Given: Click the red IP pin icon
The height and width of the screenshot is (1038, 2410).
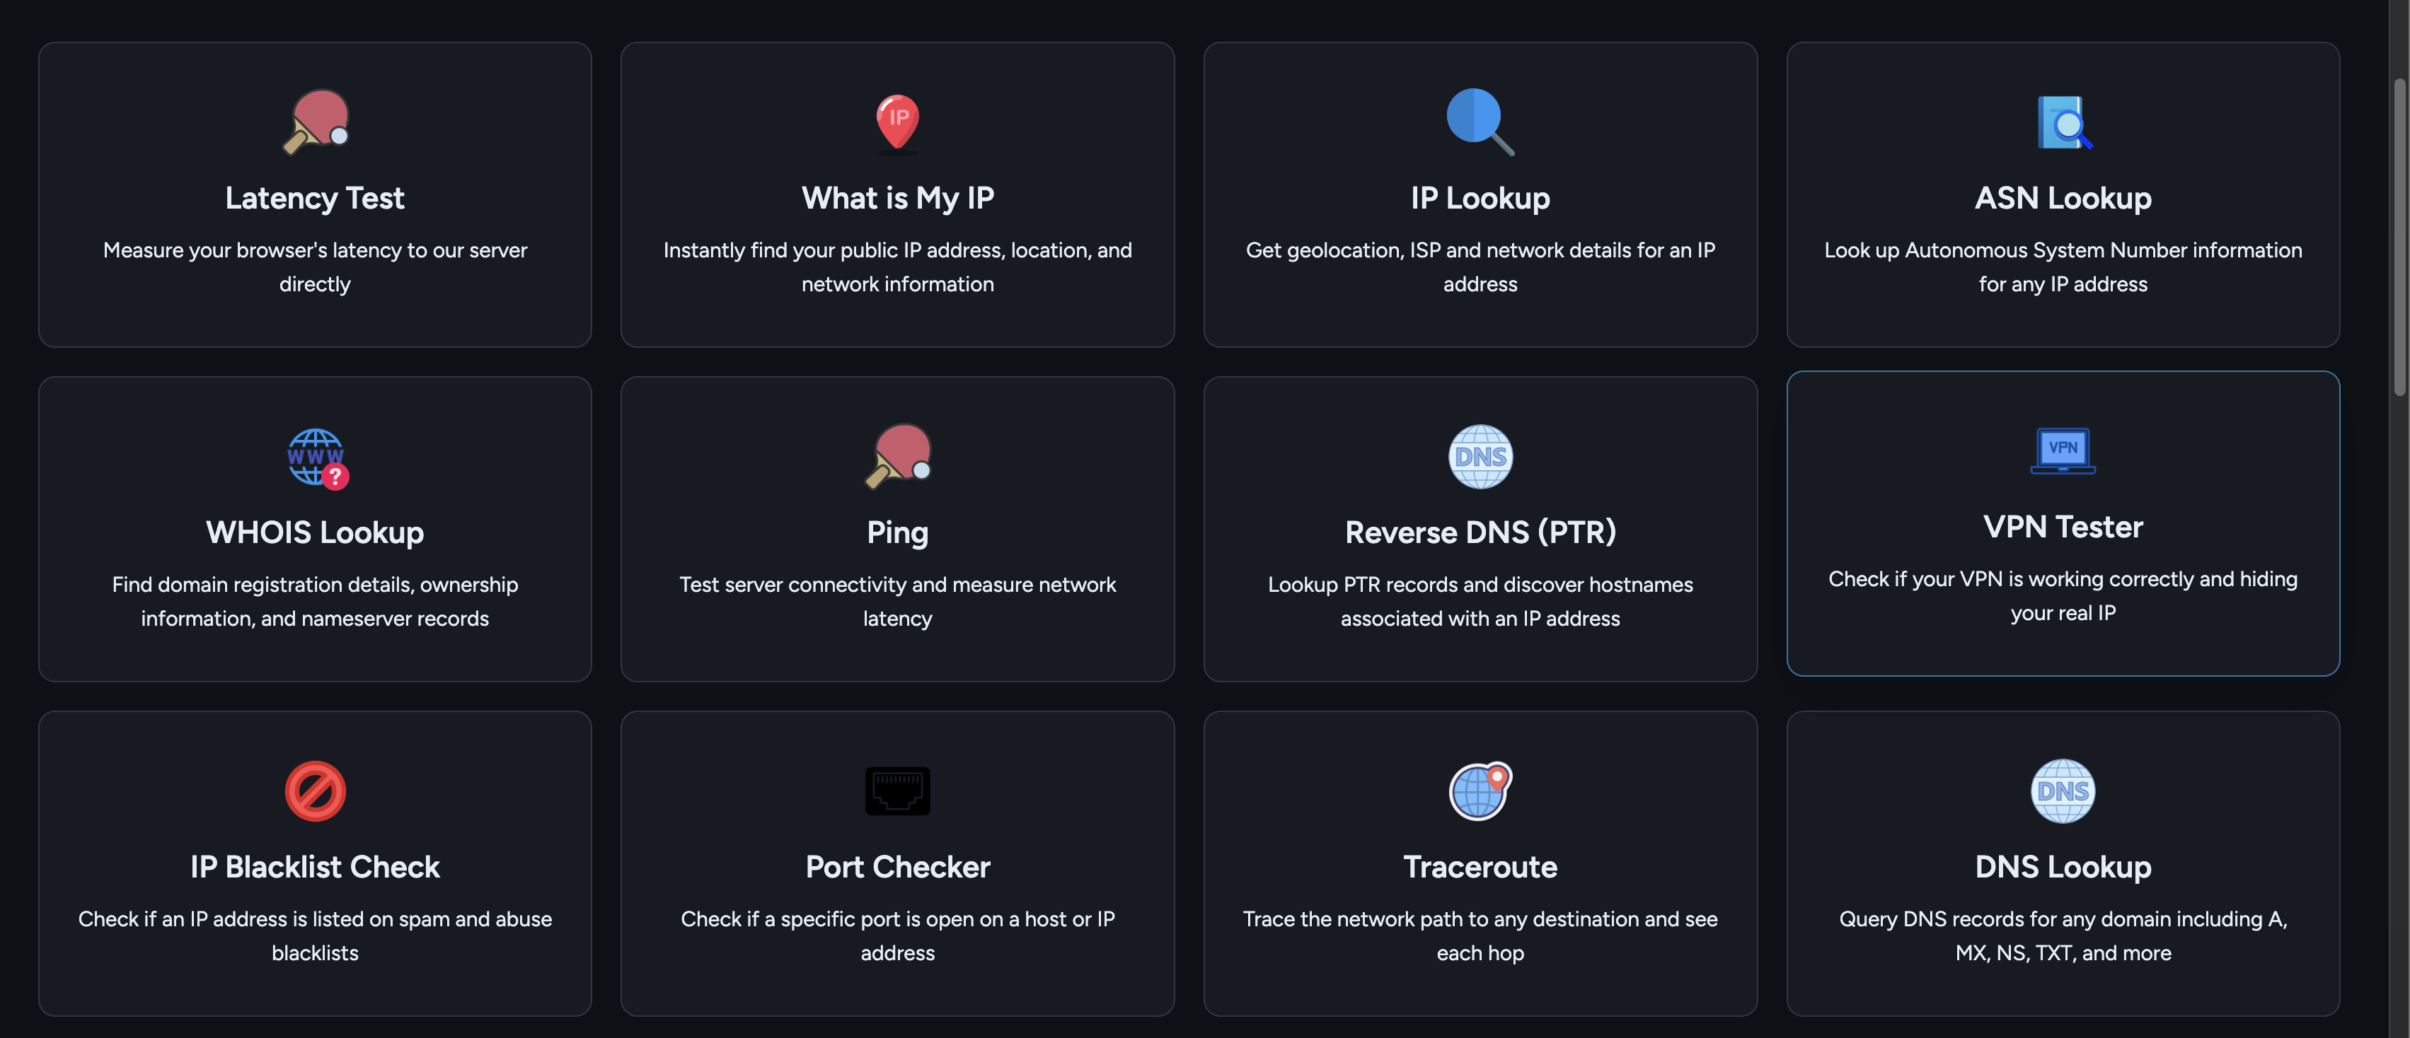Looking at the screenshot, I should click(x=897, y=122).
